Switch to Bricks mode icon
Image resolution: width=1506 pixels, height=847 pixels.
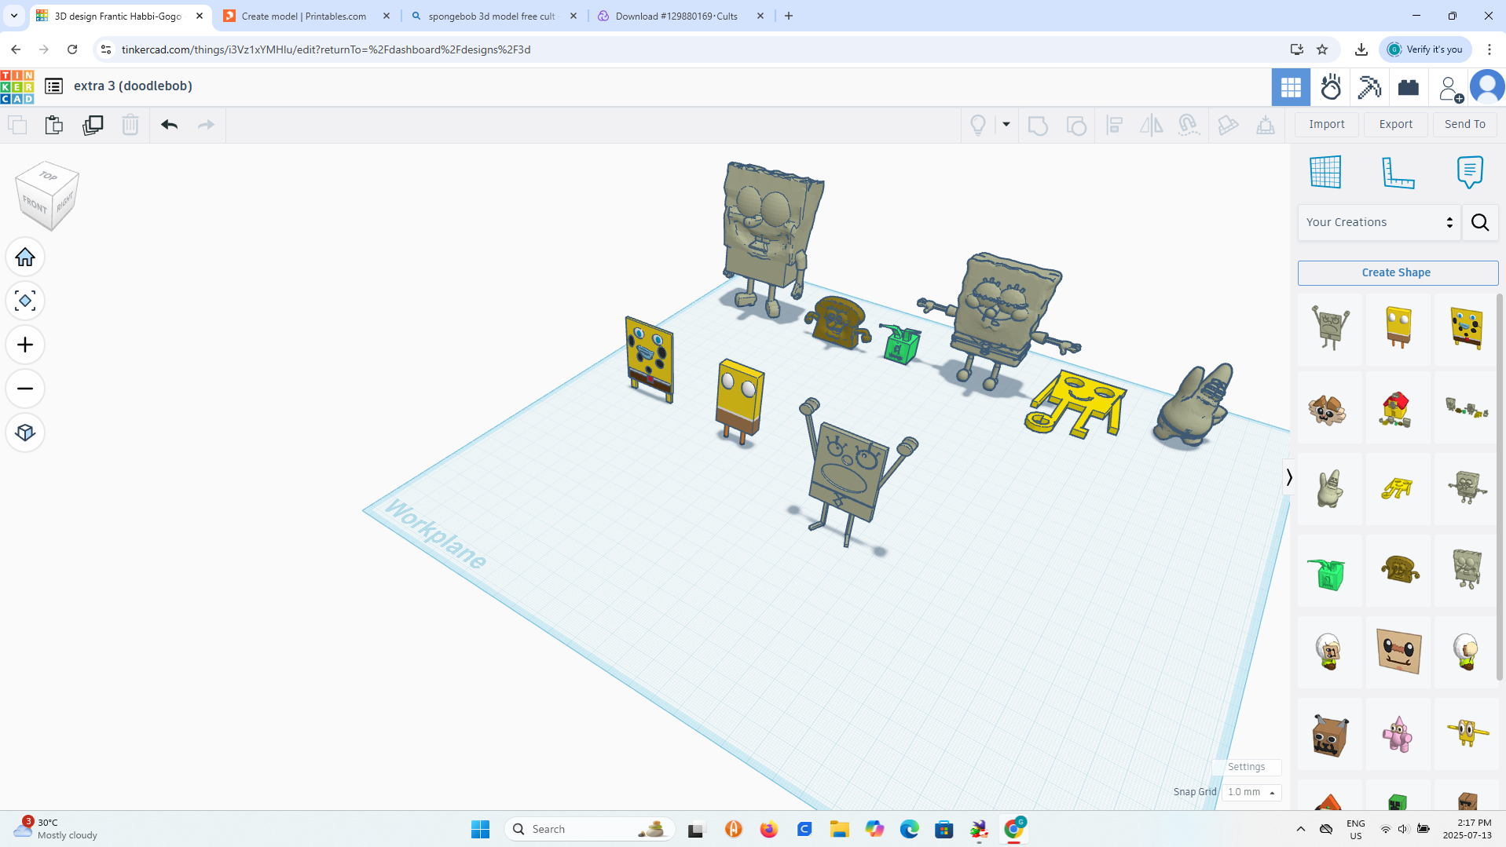click(1409, 87)
